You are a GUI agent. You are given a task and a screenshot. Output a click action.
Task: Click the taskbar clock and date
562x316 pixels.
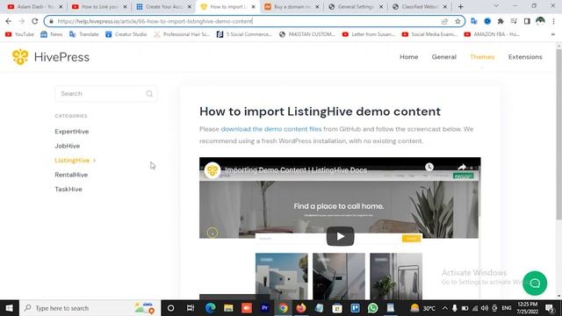(527, 308)
